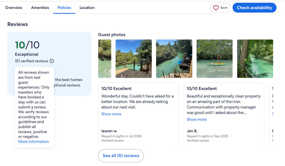Open the first guest photo of green water
The height and width of the screenshot is (166, 285).
(104, 59)
